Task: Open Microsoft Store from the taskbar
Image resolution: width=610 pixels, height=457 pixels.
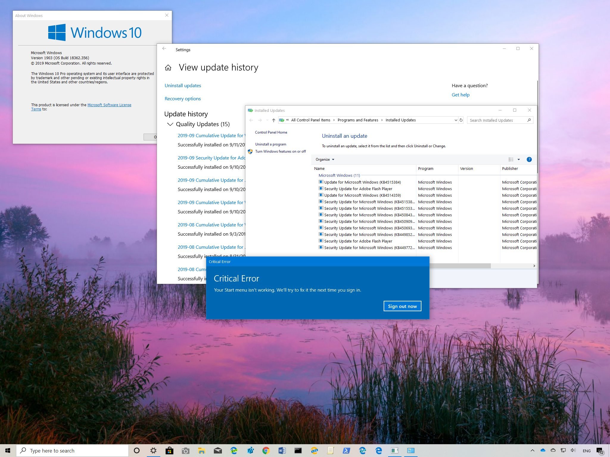Action: point(169,450)
